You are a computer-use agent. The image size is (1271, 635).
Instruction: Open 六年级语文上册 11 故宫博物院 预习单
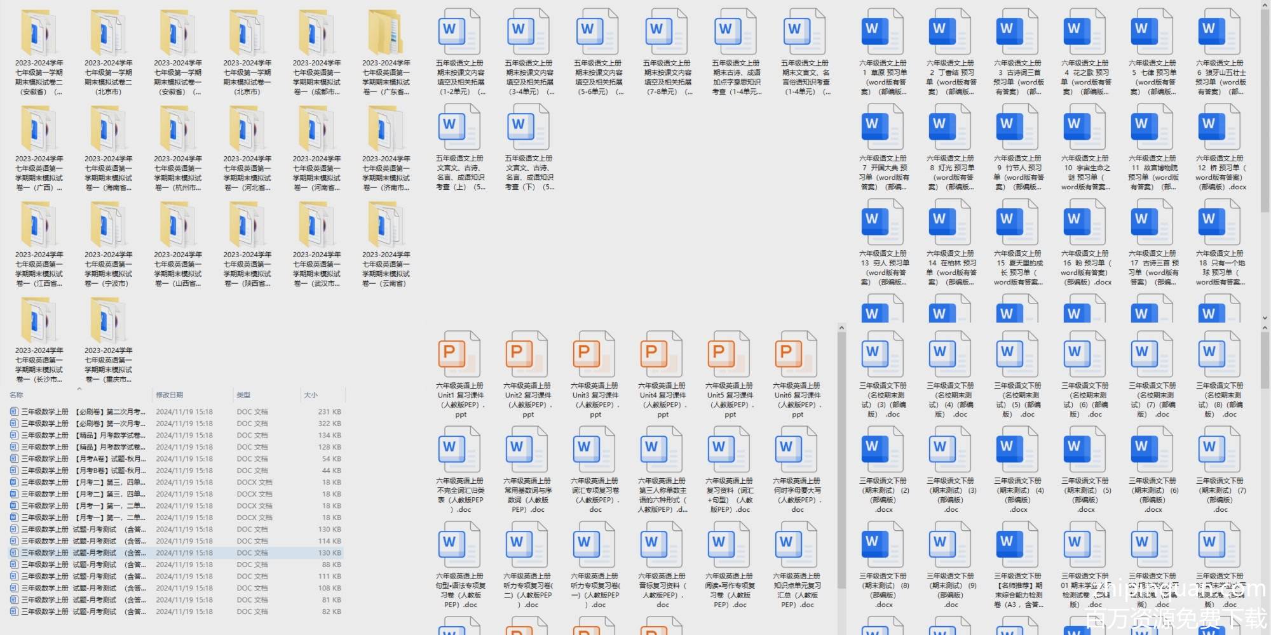(x=1153, y=148)
